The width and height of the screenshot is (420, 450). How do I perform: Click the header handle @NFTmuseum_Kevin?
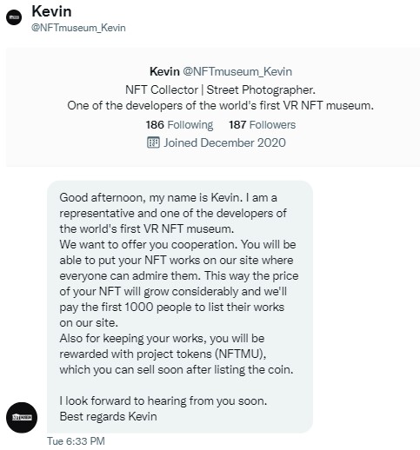coord(78,28)
